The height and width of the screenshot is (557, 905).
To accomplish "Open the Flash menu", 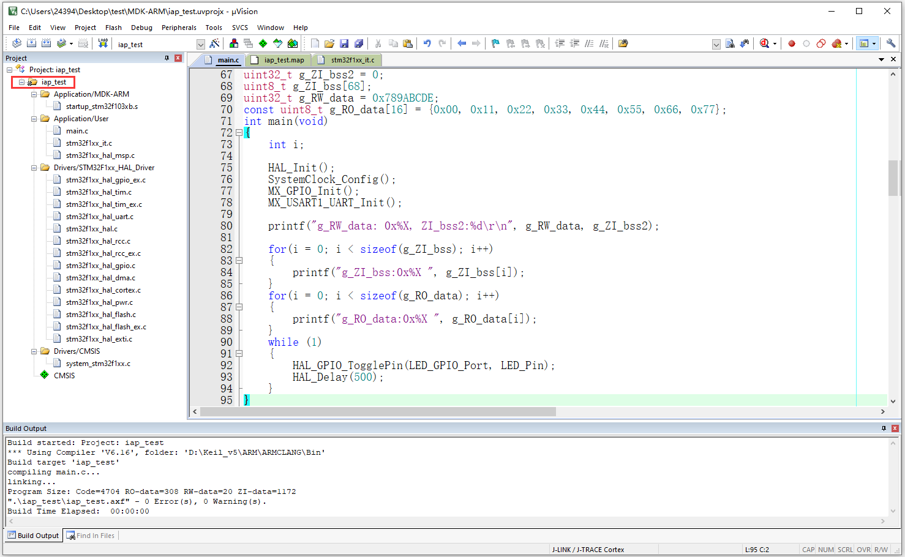I will (113, 28).
